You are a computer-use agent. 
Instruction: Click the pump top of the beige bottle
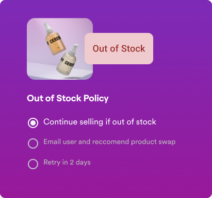[x=74, y=49]
